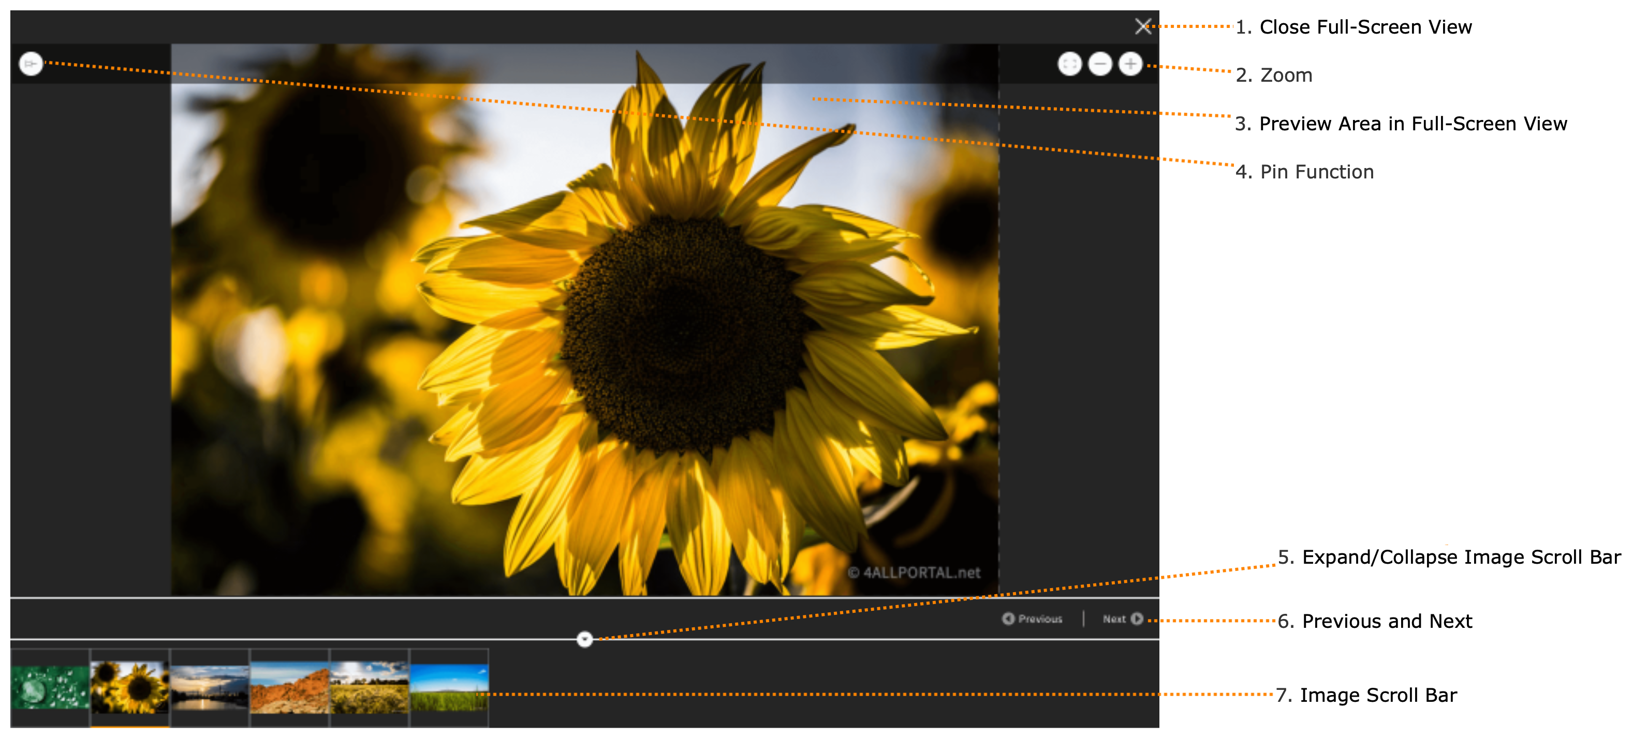
Task: Go to the Previous image via its text
Action: 1040,619
